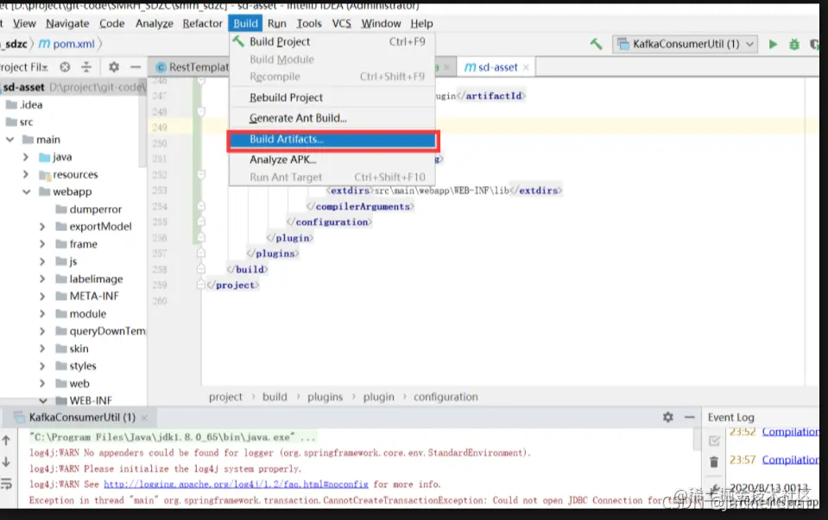Open Run panel settings gear icon
828x520 pixels.
click(x=668, y=417)
